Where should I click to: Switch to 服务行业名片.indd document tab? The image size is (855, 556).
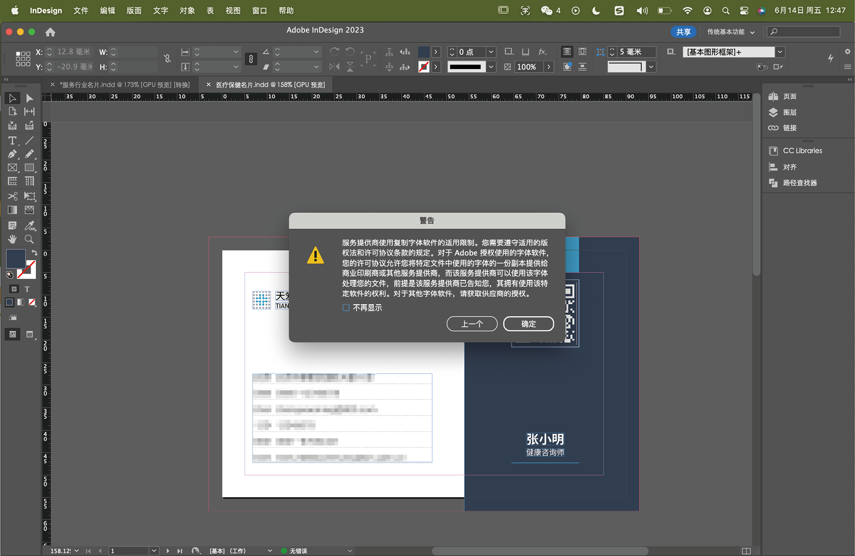tap(124, 84)
